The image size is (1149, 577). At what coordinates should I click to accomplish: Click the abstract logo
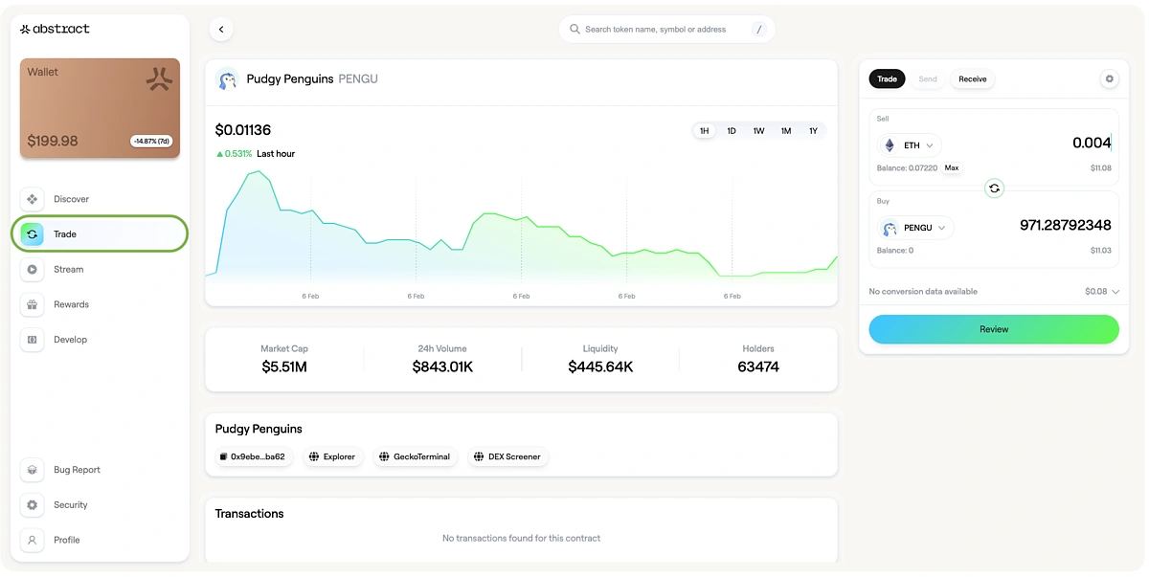click(x=55, y=29)
